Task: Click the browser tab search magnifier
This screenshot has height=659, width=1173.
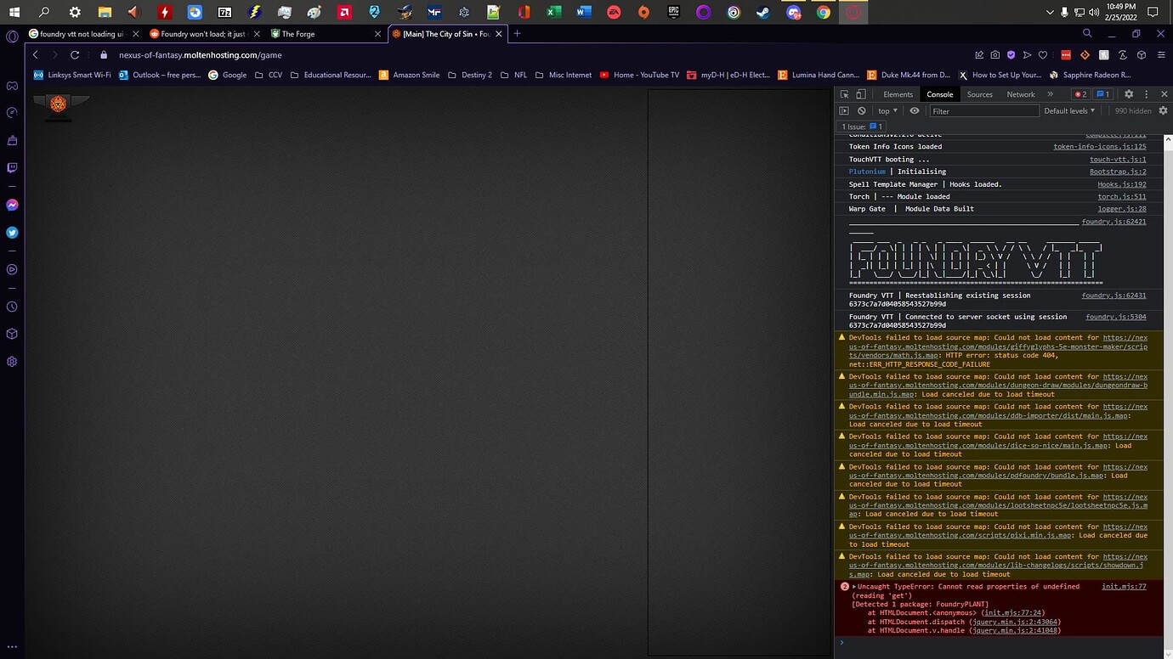Action: click(x=1086, y=33)
